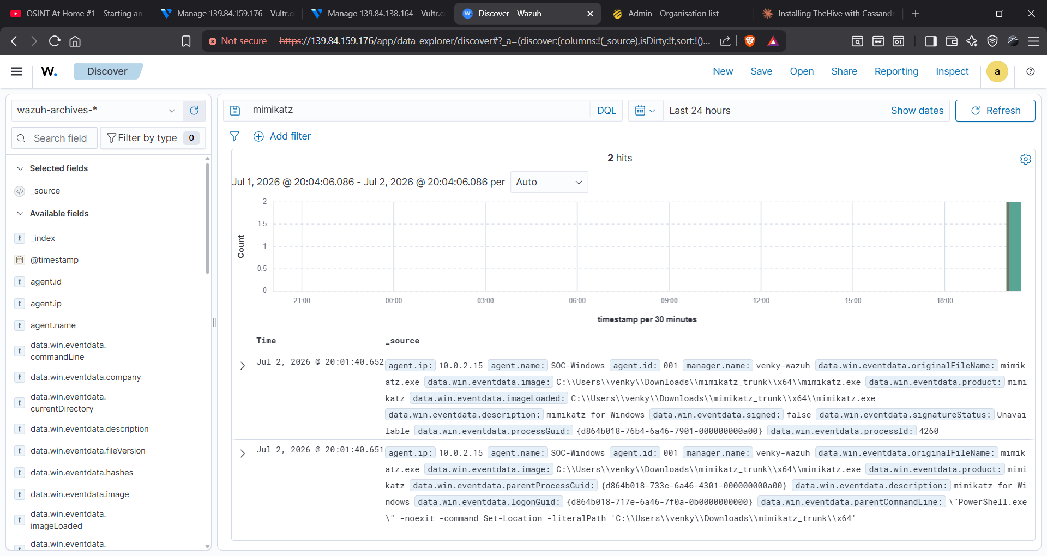This screenshot has height=556, width=1047.
Task: Open the calendar quick date menu
Action: tap(646, 111)
